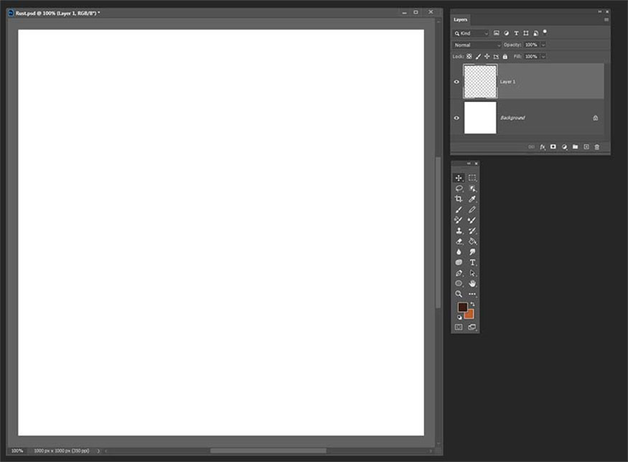Lock layer position
628x462 pixels.
[x=487, y=57]
